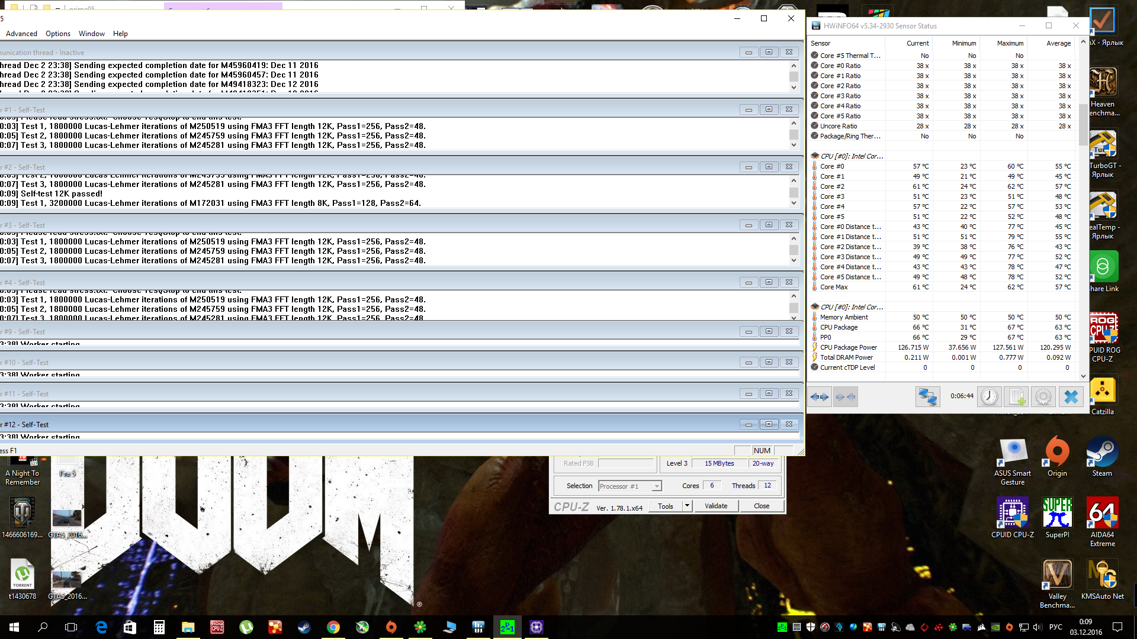Launch Google Chrome from the taskbar
Screen dimensions: 1137x639
click(333, 627)
